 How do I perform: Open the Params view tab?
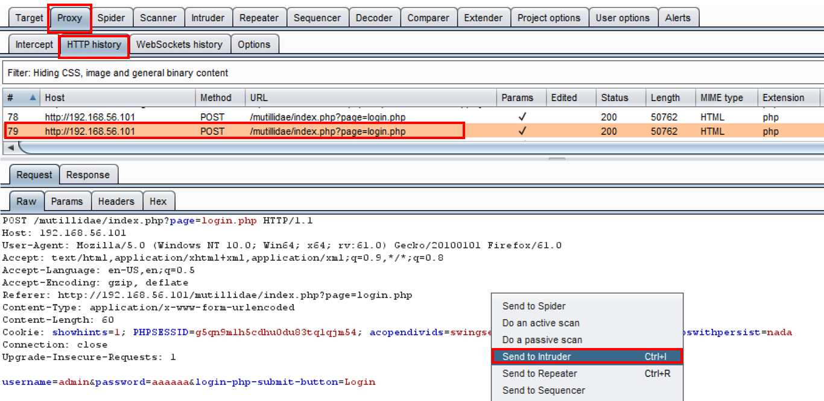66,201
